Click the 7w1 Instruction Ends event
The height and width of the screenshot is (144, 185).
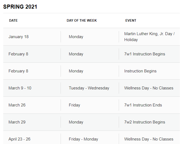(143, 105)
